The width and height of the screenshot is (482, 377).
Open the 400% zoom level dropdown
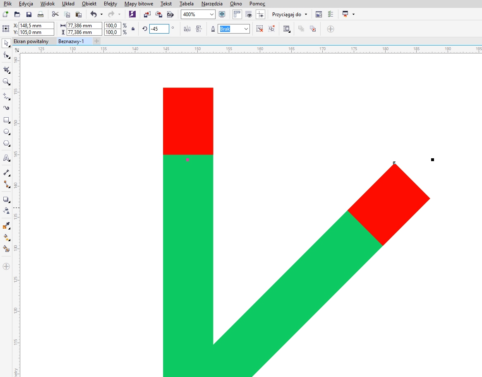coord(212,15)
